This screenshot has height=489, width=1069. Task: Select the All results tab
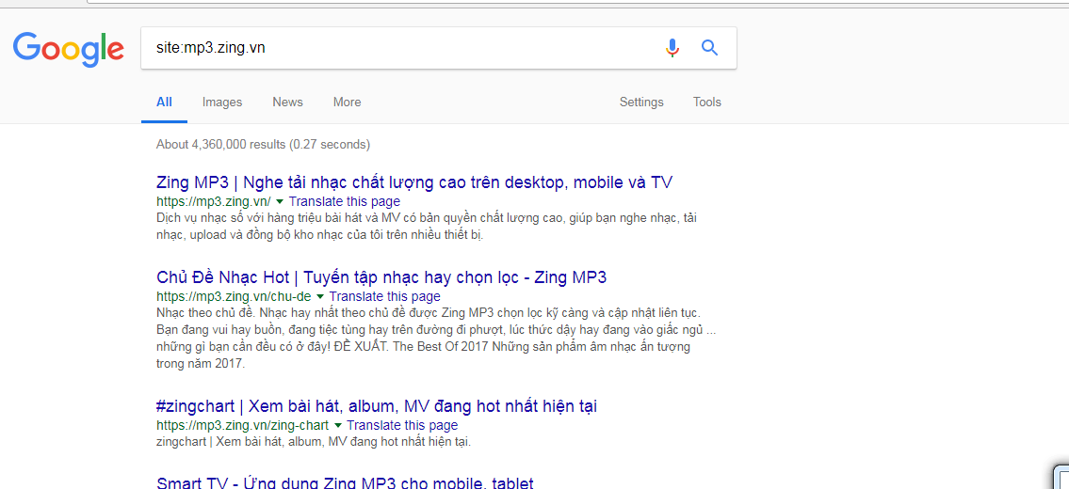point(164,103)
